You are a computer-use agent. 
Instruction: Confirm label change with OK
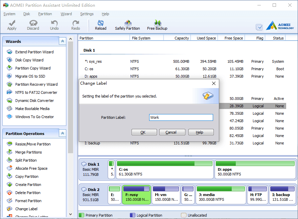click(144, 132)
